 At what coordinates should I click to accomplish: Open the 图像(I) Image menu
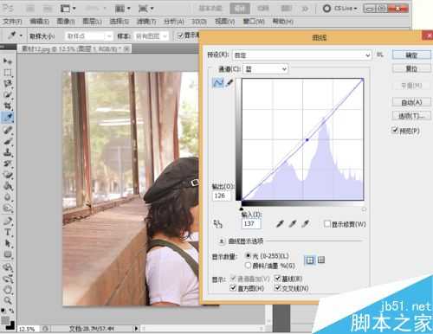pos(66,22)
